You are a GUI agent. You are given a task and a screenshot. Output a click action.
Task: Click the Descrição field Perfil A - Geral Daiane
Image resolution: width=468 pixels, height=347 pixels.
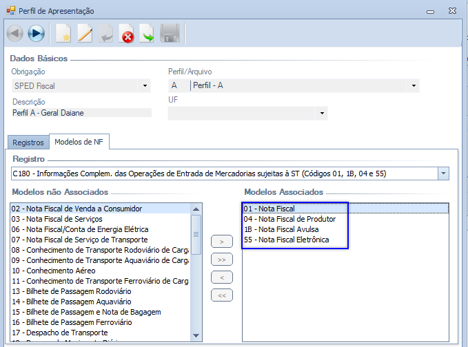coord(81,113)
